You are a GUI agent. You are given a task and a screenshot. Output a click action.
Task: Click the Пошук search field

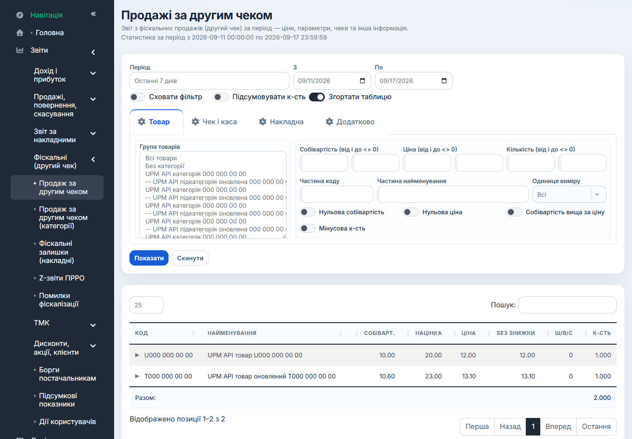567,305
